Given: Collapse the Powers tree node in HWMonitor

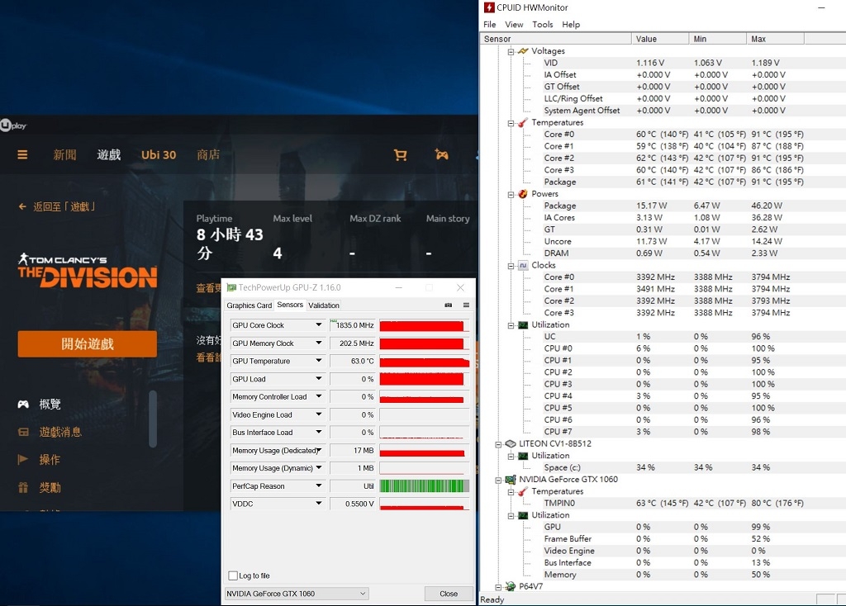Looking at the screenshot, I should click(511, 194).
